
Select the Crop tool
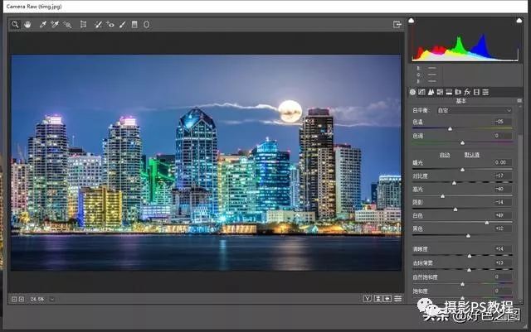(83, 25)
